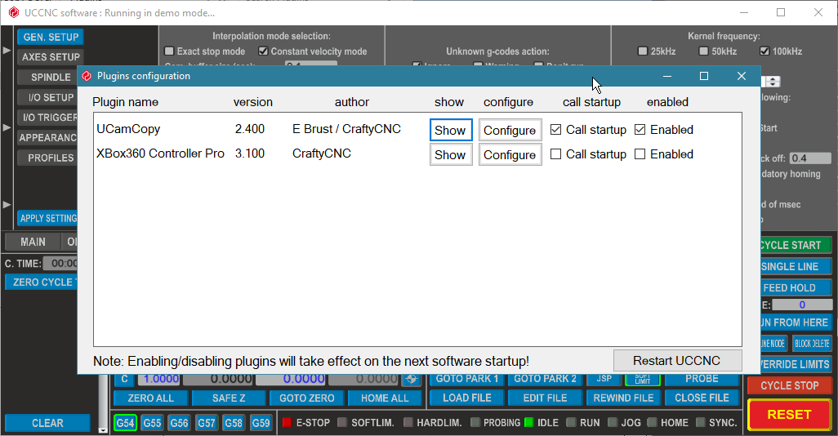Screen dimensions: 838x436
Task: Click the BLOCK DELETE button
Action: (812, 344)
